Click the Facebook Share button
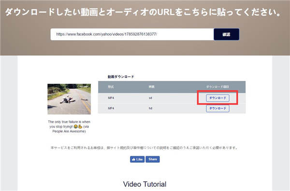This screenshot has height=191, width=290. (153, 159)
